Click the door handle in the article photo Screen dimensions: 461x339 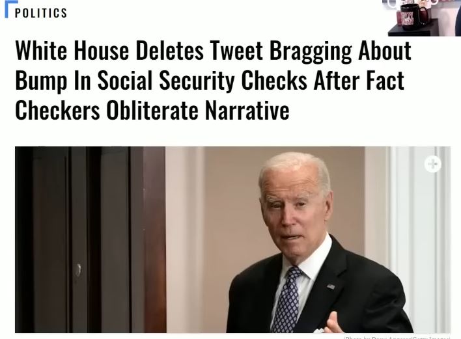(77, 270)
